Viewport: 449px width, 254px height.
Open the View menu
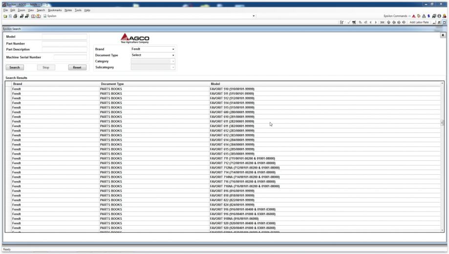[x=31, y=10]
